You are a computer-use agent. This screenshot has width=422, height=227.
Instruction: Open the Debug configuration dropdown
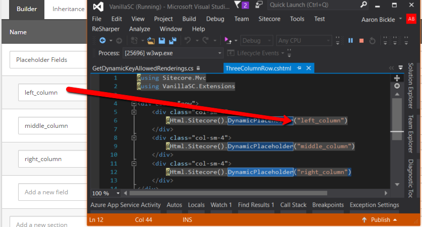[x=269, y=41]
